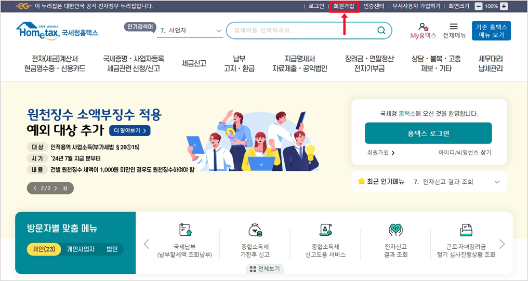Click the 인기검색어 label badge
This screenshot has height=281, width=528.
(x=140, y=27)
